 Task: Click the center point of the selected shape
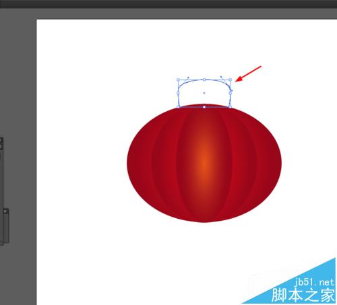[204, 93]
